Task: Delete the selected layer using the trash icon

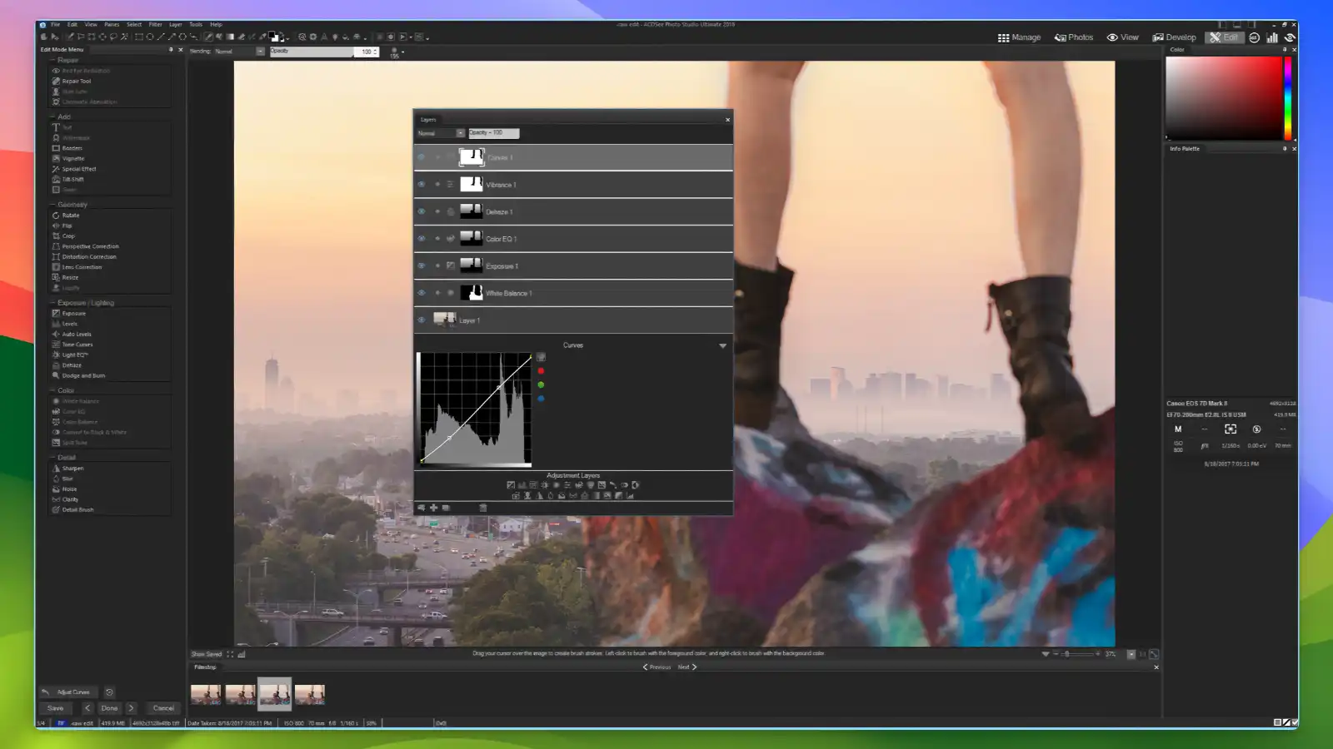Action: (x=482, y=506)
